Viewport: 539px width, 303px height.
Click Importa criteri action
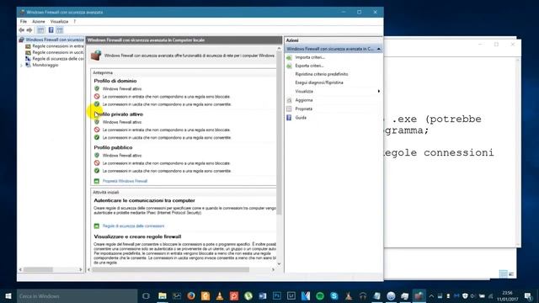[x=310, y=57]
